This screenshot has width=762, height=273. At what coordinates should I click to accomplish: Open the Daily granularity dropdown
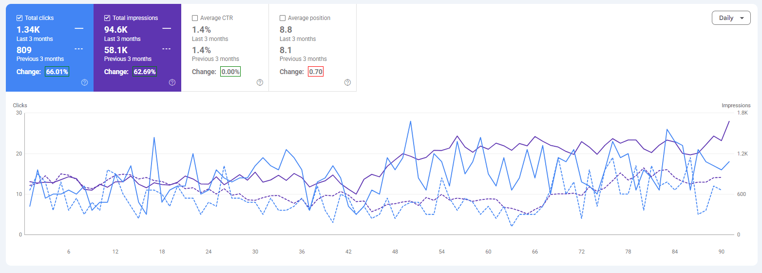pos(731,18)
